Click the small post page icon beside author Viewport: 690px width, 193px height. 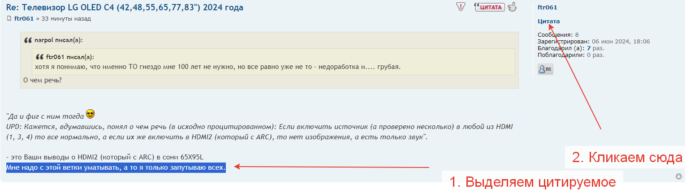point(9,19)
